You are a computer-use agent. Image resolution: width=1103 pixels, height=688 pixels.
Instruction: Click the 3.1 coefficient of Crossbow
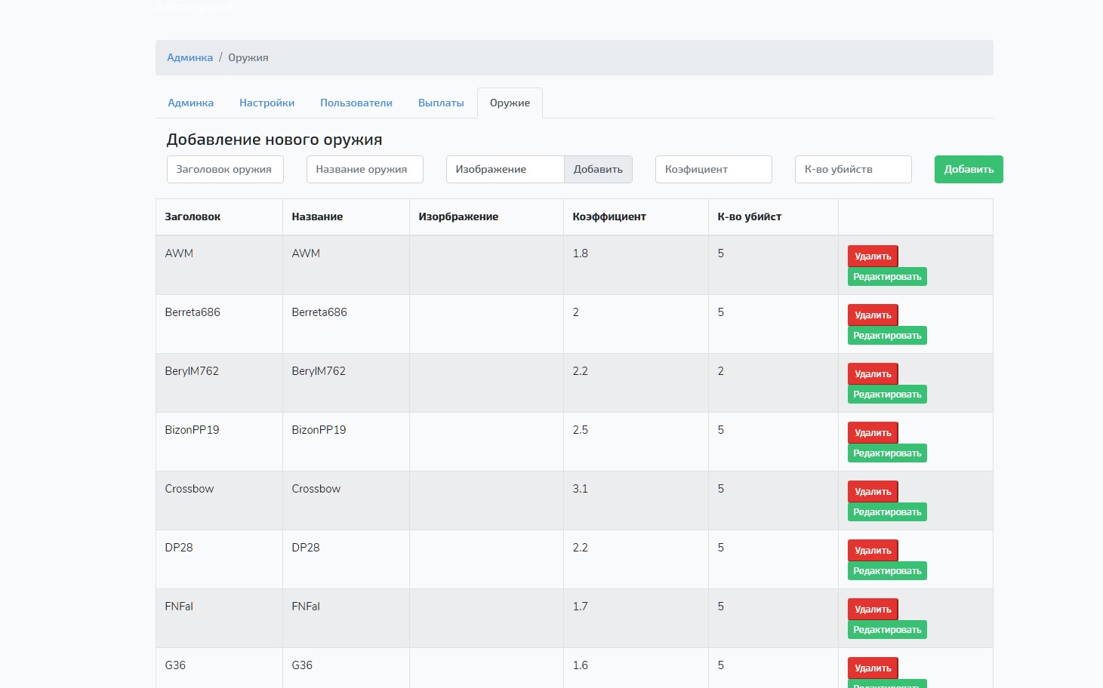580,489
